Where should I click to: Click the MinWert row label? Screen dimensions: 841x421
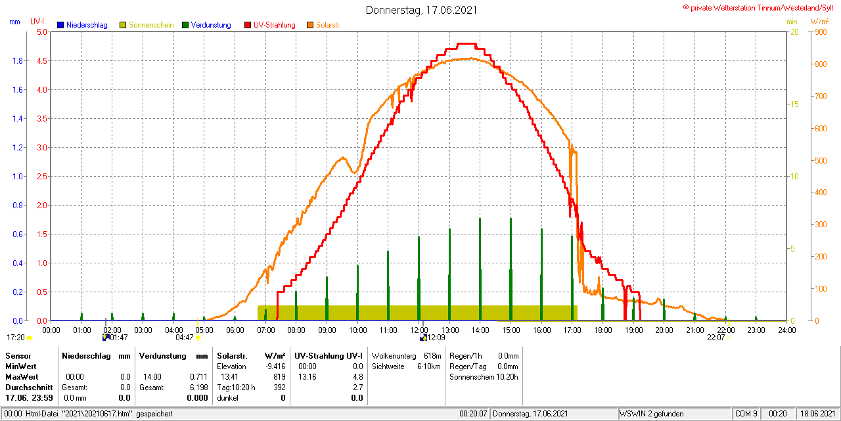pyautogui.click(x=20, y=366)
